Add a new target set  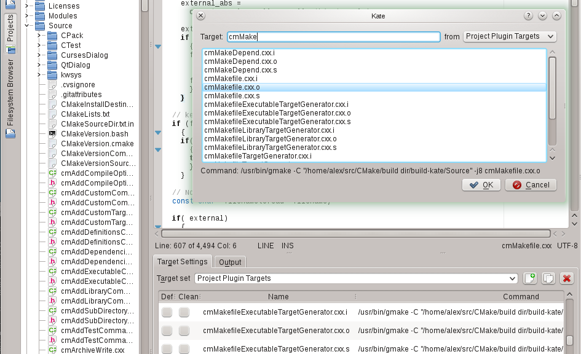click(529, 278)
